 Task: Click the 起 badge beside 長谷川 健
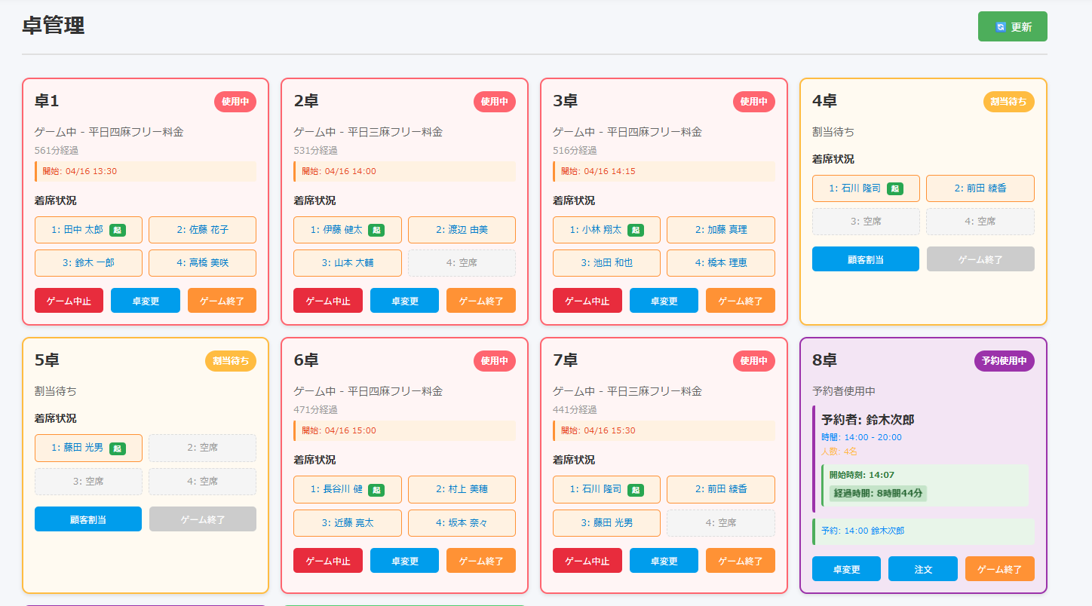click(x=376, y=490)
